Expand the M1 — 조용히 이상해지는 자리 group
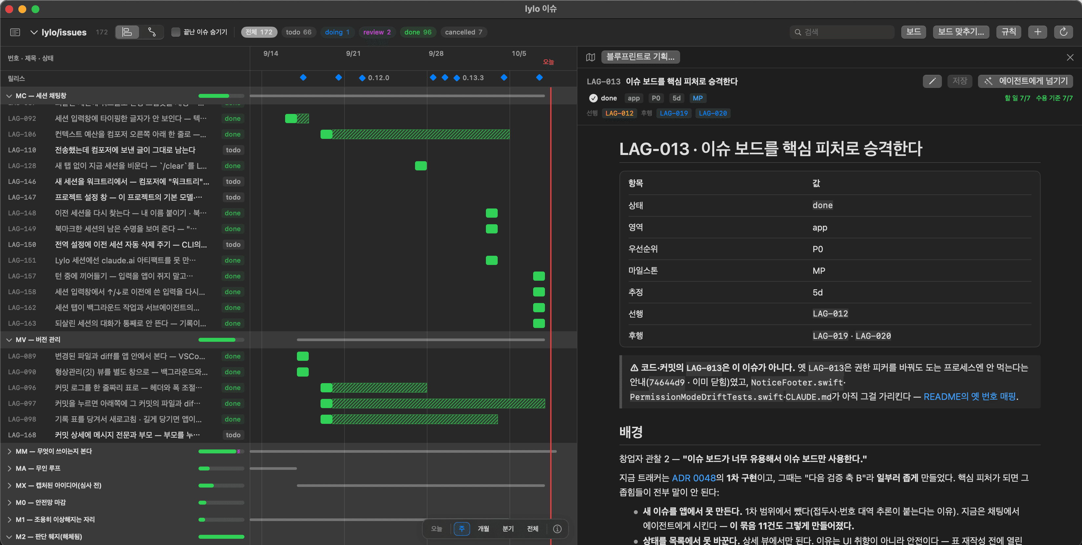The width and height of the screenshot is (1082, 545). (x=9, y=520)
